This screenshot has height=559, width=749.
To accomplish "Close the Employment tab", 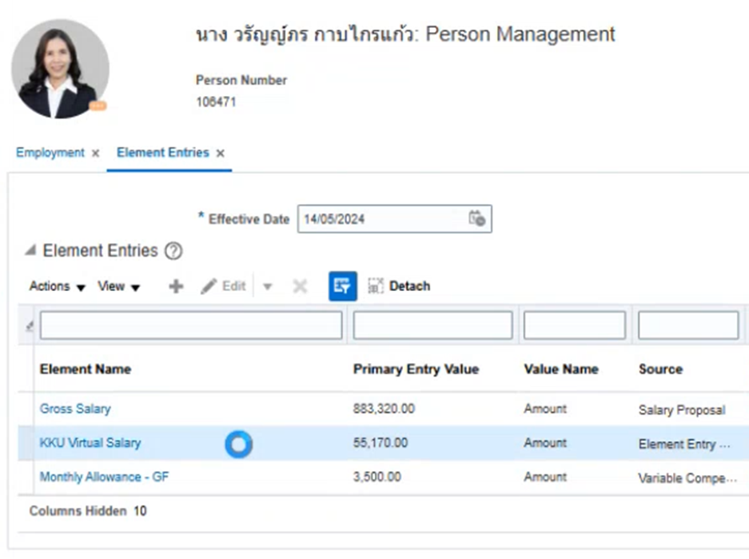I will click(x=95, y=154).
